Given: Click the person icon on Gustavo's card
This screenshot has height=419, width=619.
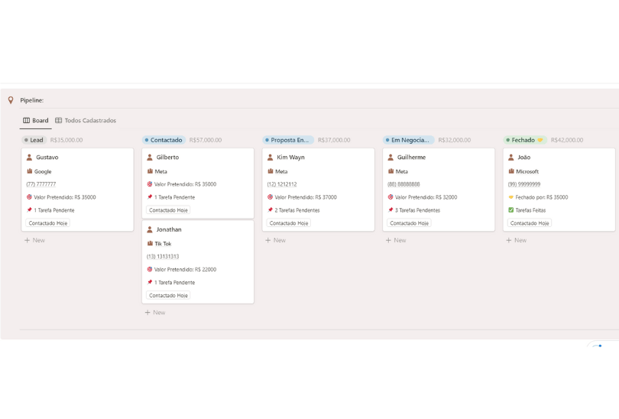Looking at the screenshot, I should (30, 158).
